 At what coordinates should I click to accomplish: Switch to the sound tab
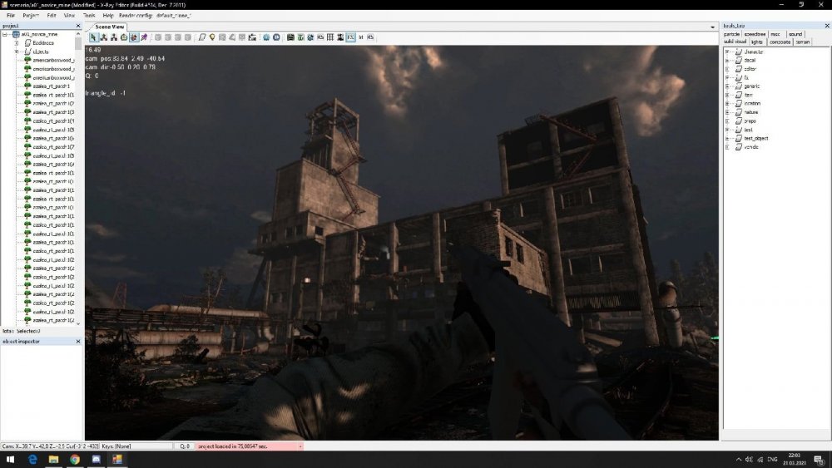coord(795,34)
